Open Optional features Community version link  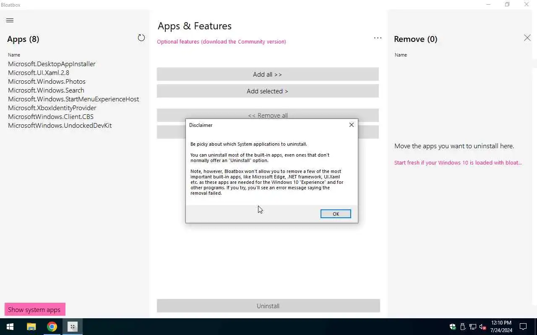pos(222,41)
